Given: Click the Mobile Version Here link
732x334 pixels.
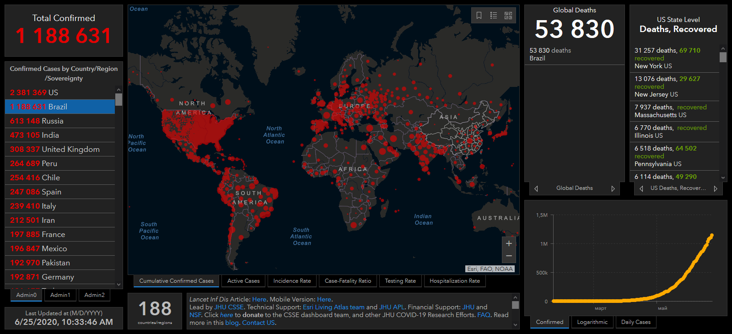Looking at the screenshot, I should pyautogui.click(x=324, y=300).
